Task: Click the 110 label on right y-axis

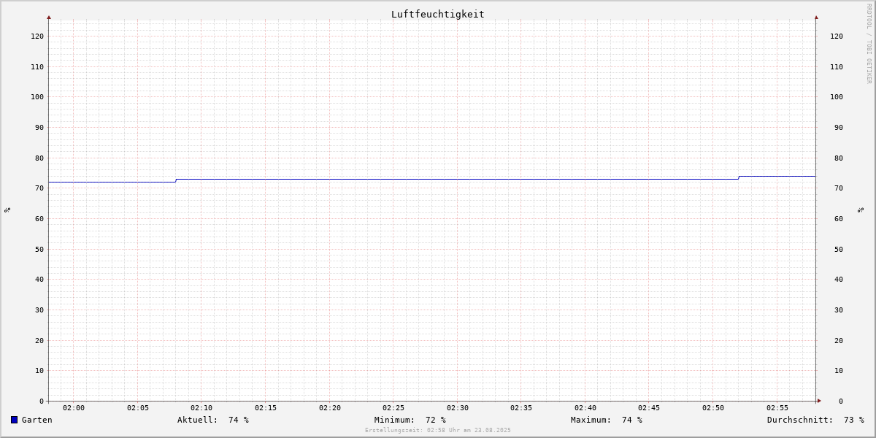Action: point(837,66)
